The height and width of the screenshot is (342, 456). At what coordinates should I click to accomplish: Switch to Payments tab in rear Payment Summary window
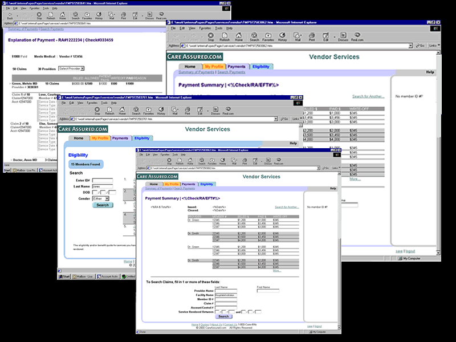click(237, 67)
